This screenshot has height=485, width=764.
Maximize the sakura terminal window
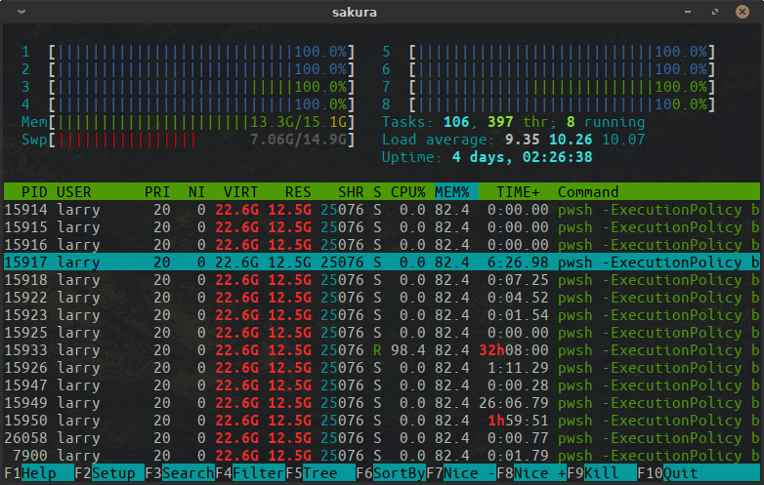(x=715, y=12)
